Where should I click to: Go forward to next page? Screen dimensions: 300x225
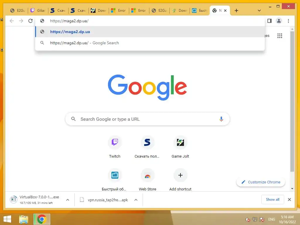21,21
